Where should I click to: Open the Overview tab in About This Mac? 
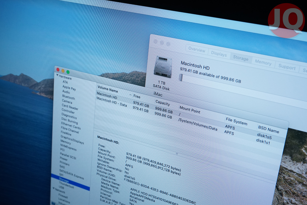[x=197, y=49]
